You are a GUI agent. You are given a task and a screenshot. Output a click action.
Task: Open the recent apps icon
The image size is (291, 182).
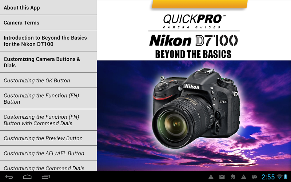(x=46, y=177)
